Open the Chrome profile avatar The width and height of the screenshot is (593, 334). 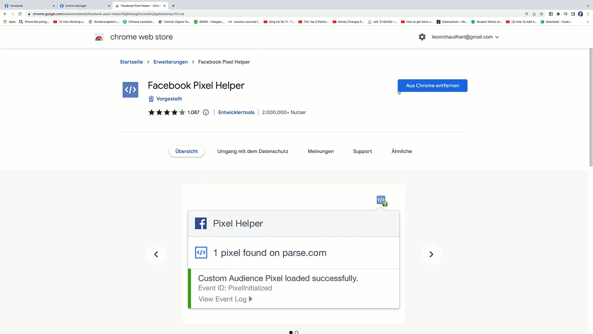click(x=580, y=14)
